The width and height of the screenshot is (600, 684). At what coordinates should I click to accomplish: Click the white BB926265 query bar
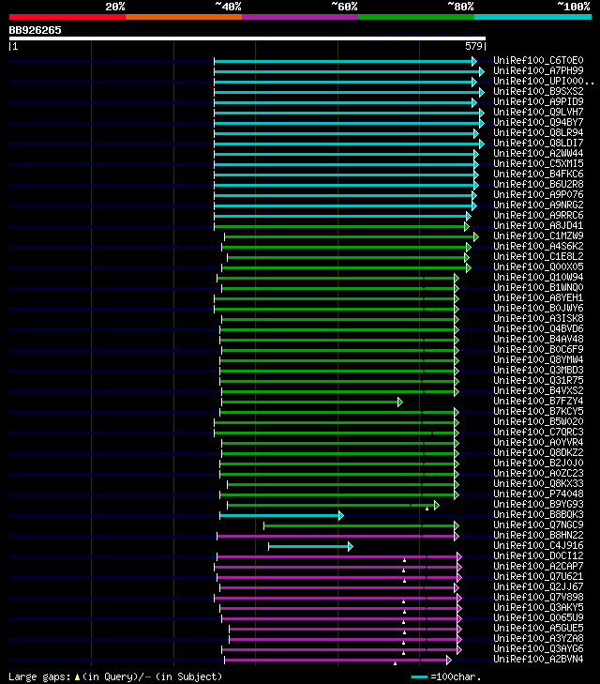pyautogui.click(x=247, y=38)
